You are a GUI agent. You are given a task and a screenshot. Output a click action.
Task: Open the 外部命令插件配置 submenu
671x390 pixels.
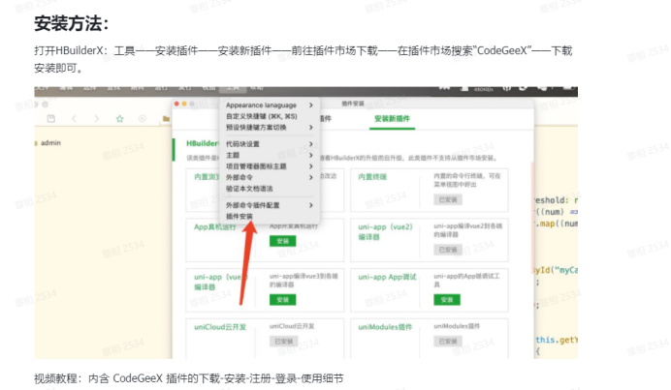[x=270, y=205]
